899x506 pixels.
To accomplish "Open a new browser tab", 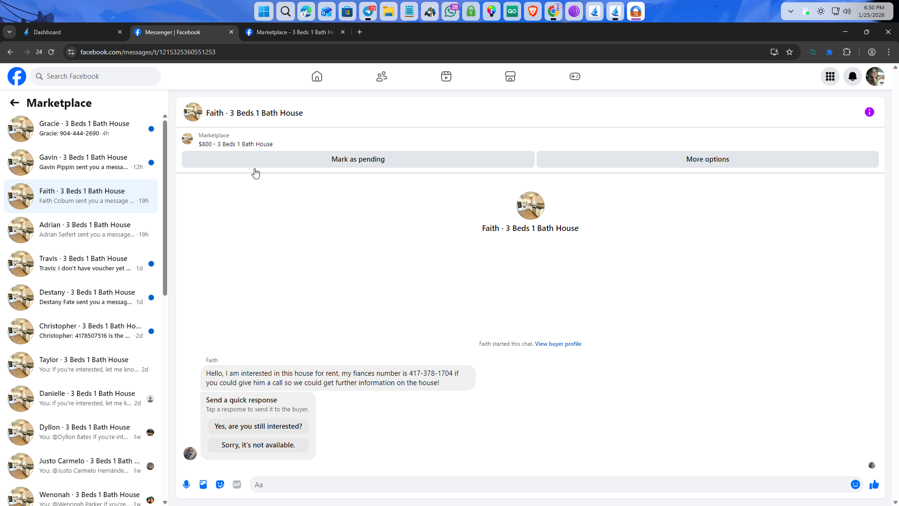I will [360, 32].
